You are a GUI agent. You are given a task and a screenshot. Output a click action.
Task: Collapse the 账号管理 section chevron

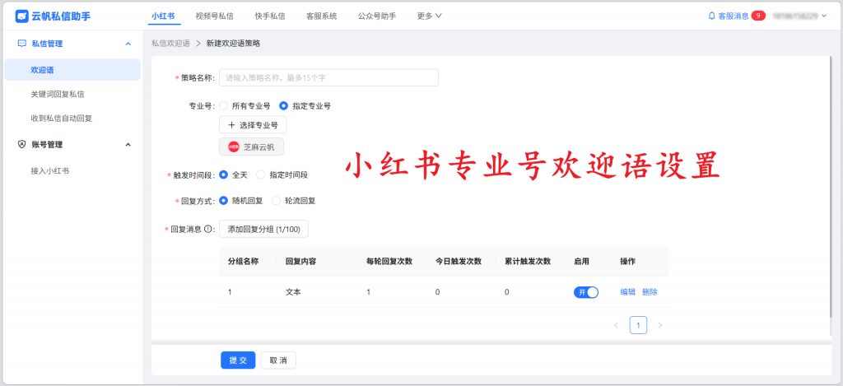128,145
